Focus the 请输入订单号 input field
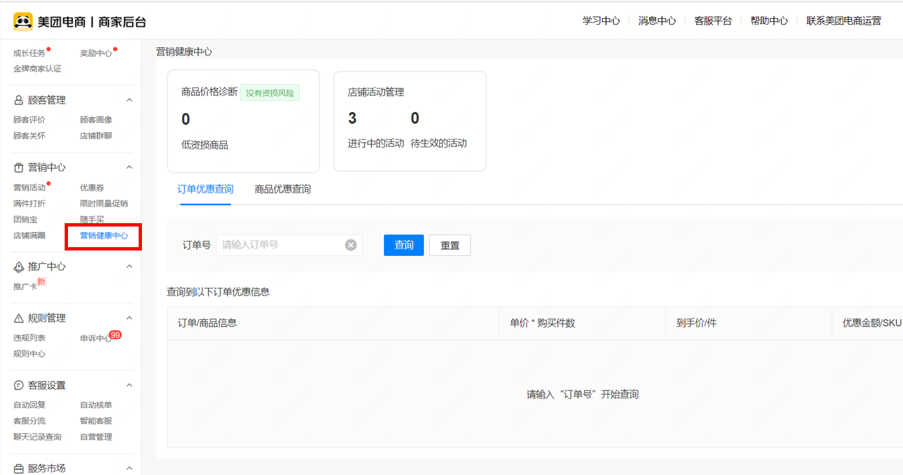The width and height of the screenshot is (903, 475). [x=280, y=245]
